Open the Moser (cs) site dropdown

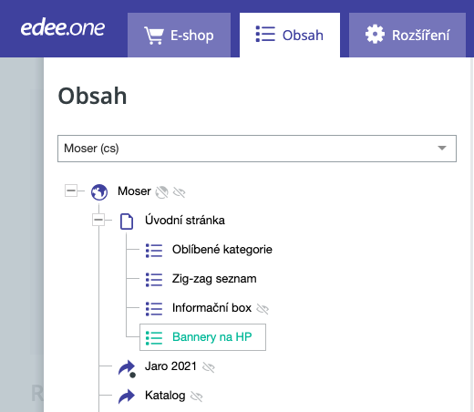point(257,149)
